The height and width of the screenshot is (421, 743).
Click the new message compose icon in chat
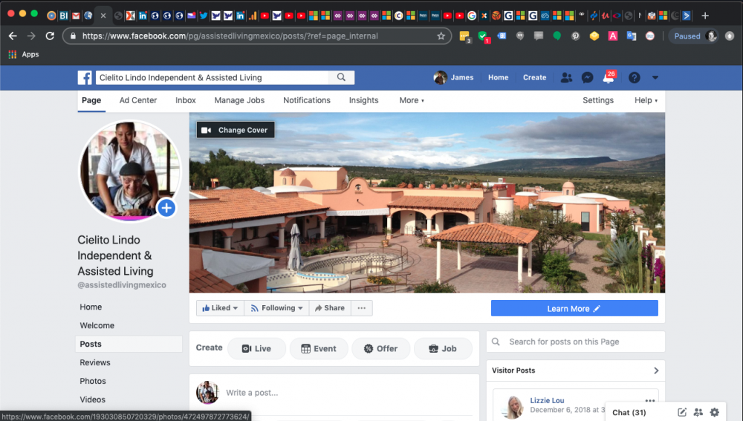point(682,412)
